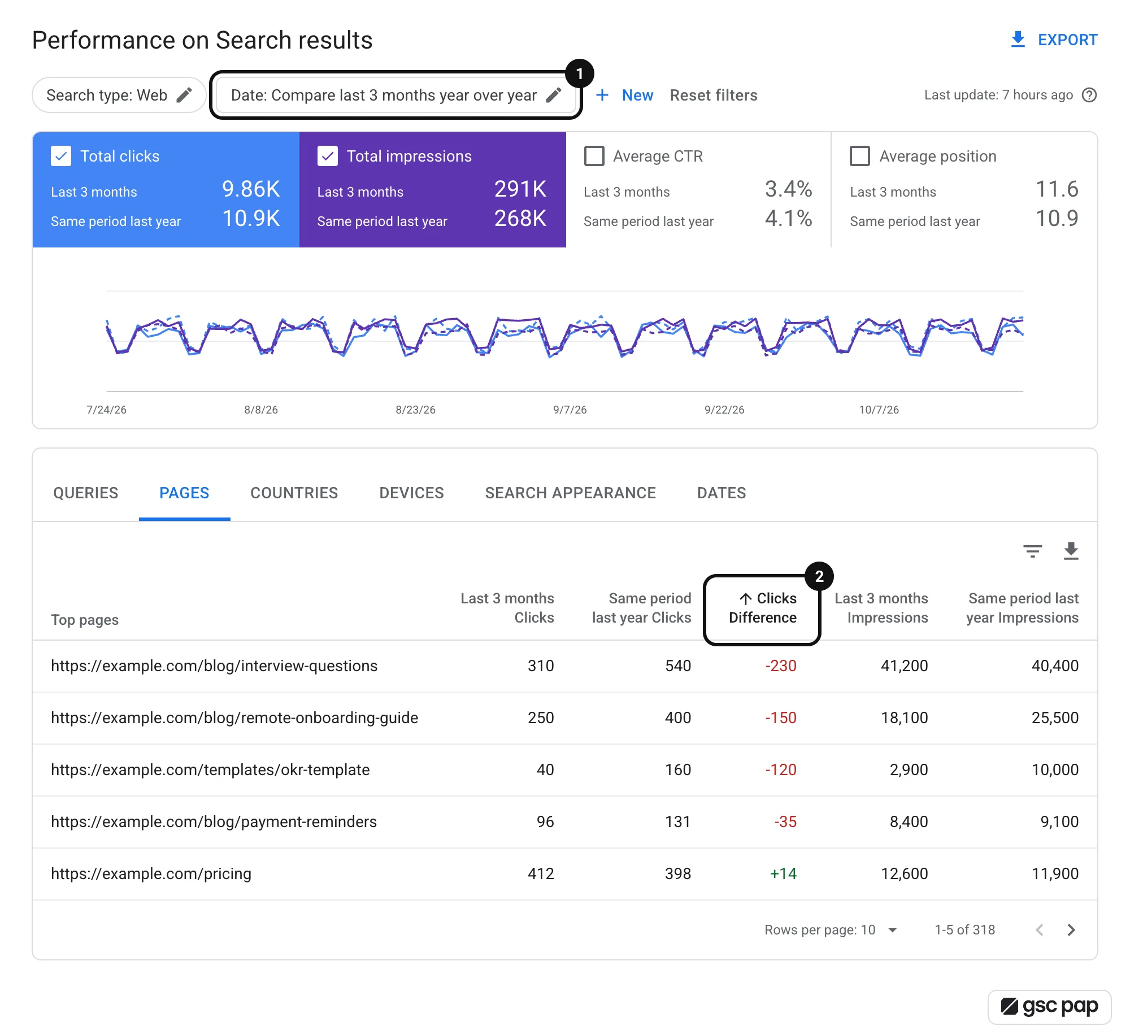Open the okr-template page row
The width and height of the screenshot is (1130, 1035).
tap(565, 770)
